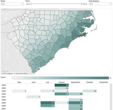Select the 1954 October cell showing 10
113x110 pixels.
point(90,91)
